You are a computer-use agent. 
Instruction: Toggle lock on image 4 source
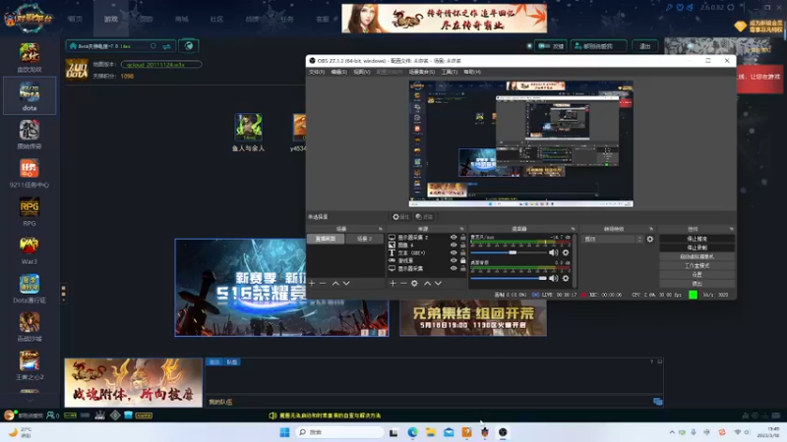pyautogui.click(x=462, y=245)
